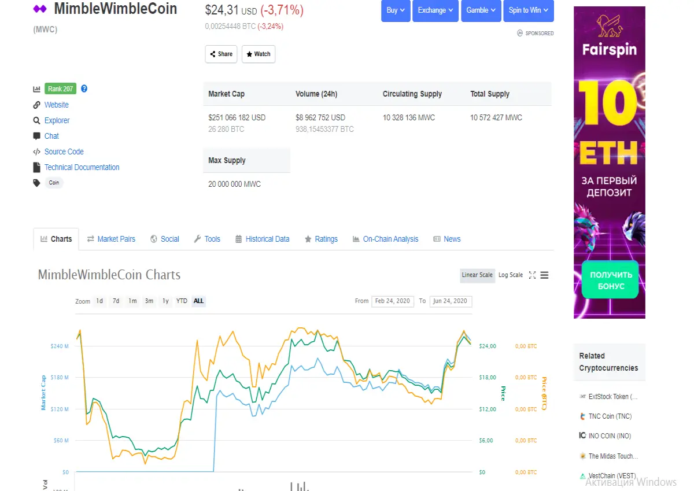Image resolution: width=694 pixels, height=491 pixels.
Task: Set chart zoom to 3m
Action: [149, 301]
